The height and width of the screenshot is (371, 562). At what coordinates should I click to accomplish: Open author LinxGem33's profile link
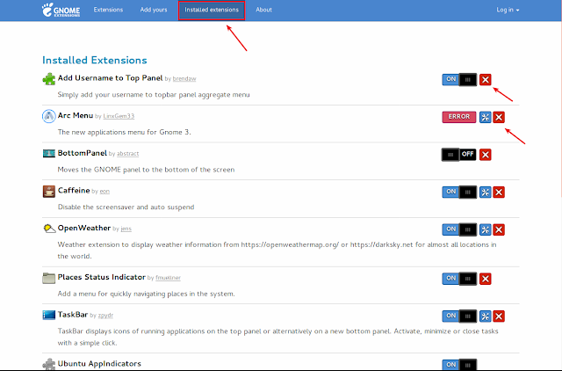pos(119,116)
